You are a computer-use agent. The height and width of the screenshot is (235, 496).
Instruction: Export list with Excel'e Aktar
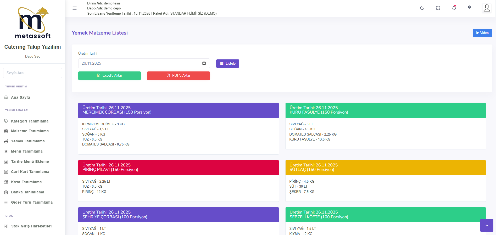(109, 76)
